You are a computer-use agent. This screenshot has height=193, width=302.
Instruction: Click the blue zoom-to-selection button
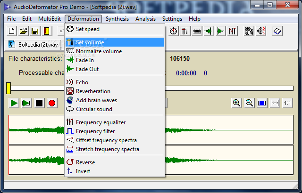point(262,103)
